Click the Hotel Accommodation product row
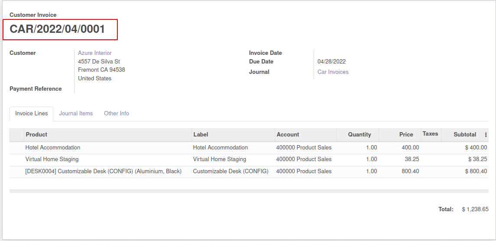The image size is (496, 241). (53, 148)
